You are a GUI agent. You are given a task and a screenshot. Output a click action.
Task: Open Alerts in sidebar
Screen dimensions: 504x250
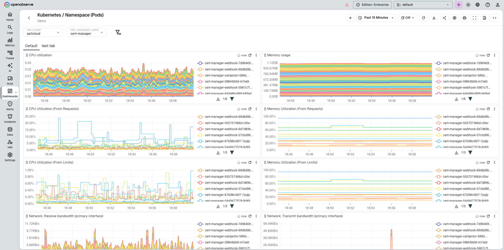tap(10, 106)
